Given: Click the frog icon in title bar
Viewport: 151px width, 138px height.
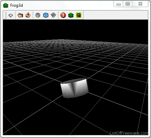Looking at the screenshot, I should click(6, 5).
